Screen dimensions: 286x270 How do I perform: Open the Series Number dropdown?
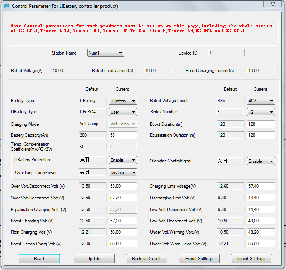click(x=261, y=112)
